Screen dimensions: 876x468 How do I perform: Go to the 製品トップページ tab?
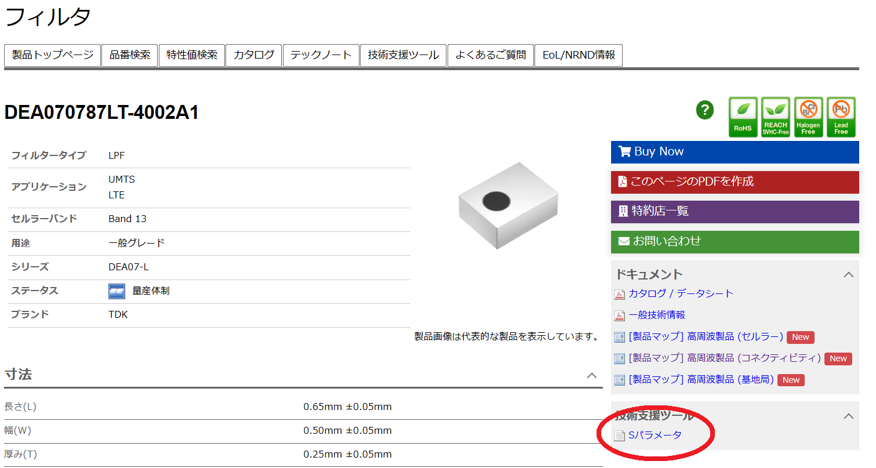coord(53,55)
